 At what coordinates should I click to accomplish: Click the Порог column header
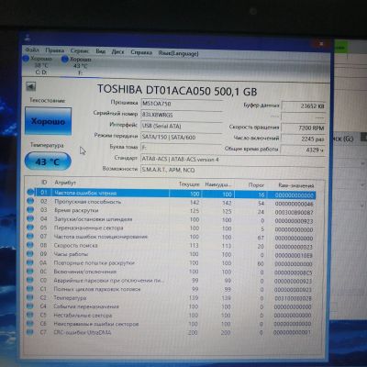[x=256, y=185]
